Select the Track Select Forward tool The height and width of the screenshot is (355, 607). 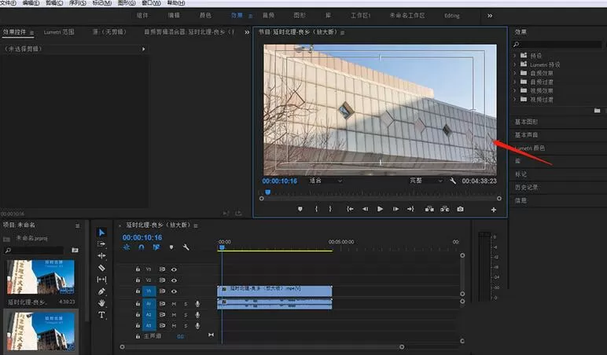[101, 244]
